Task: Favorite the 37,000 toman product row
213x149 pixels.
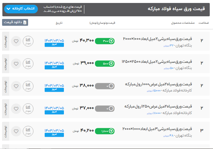Action: click(16, 108)
